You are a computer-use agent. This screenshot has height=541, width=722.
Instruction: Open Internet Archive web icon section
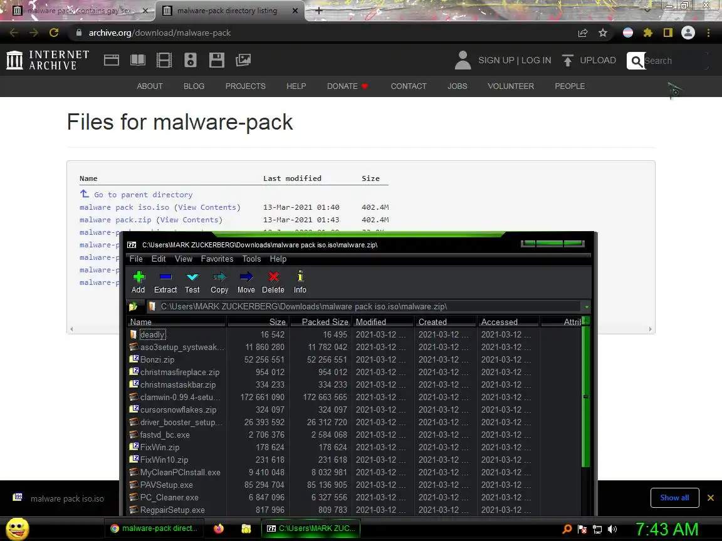(112, 60)
